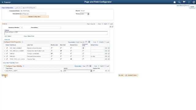Click Default Value field in row 4
The image size is (196, 110).
tap(97, 56)
